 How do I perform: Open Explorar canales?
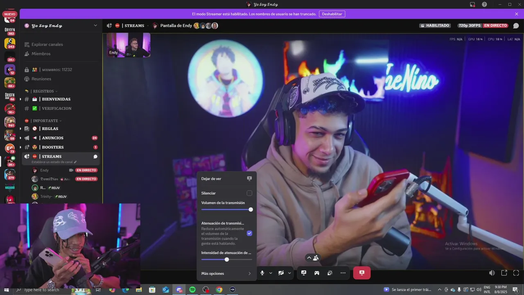61,44
